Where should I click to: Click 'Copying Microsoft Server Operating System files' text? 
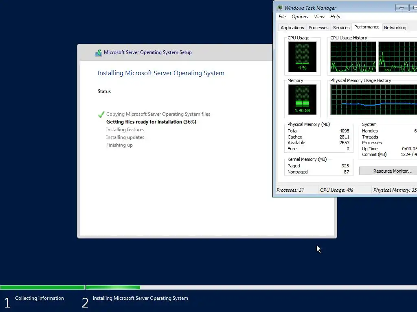tap(158, 114)
